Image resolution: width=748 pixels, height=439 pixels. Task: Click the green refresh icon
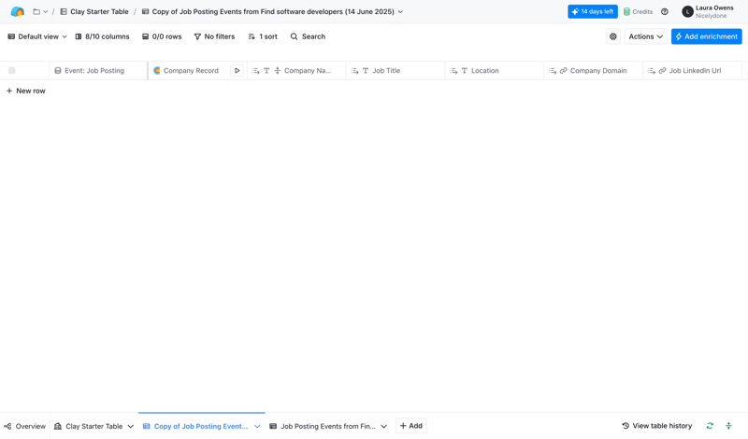coord(710,426)
